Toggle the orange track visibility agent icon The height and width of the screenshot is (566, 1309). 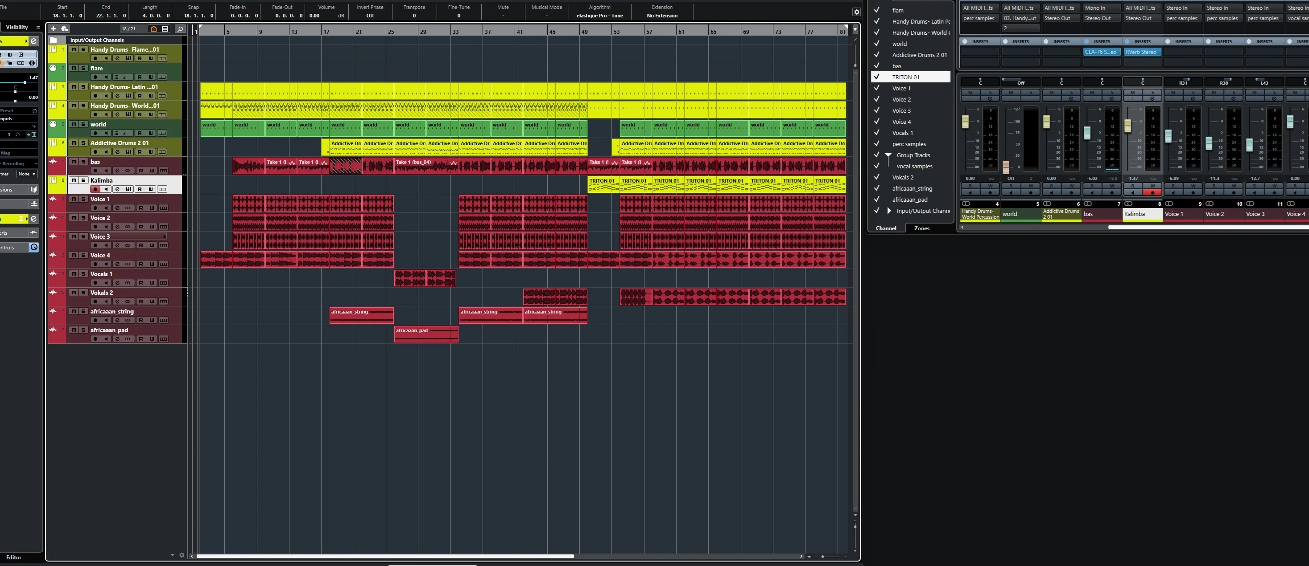point(153,29)
